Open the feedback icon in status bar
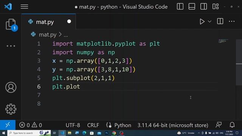The width and height of the screenshot is (242, 136). click(219, 125)
